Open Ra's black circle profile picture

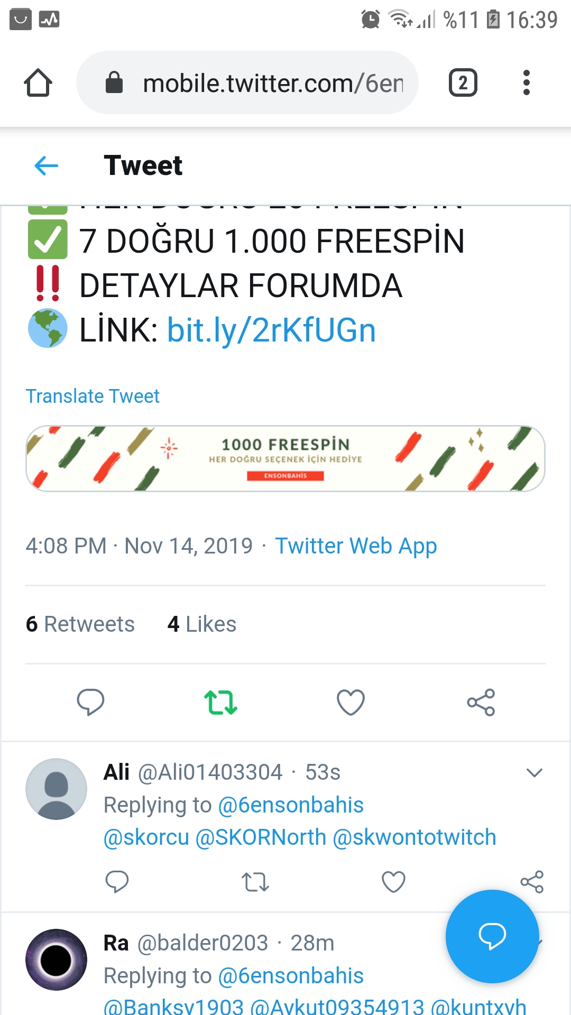tap(56, 959)
